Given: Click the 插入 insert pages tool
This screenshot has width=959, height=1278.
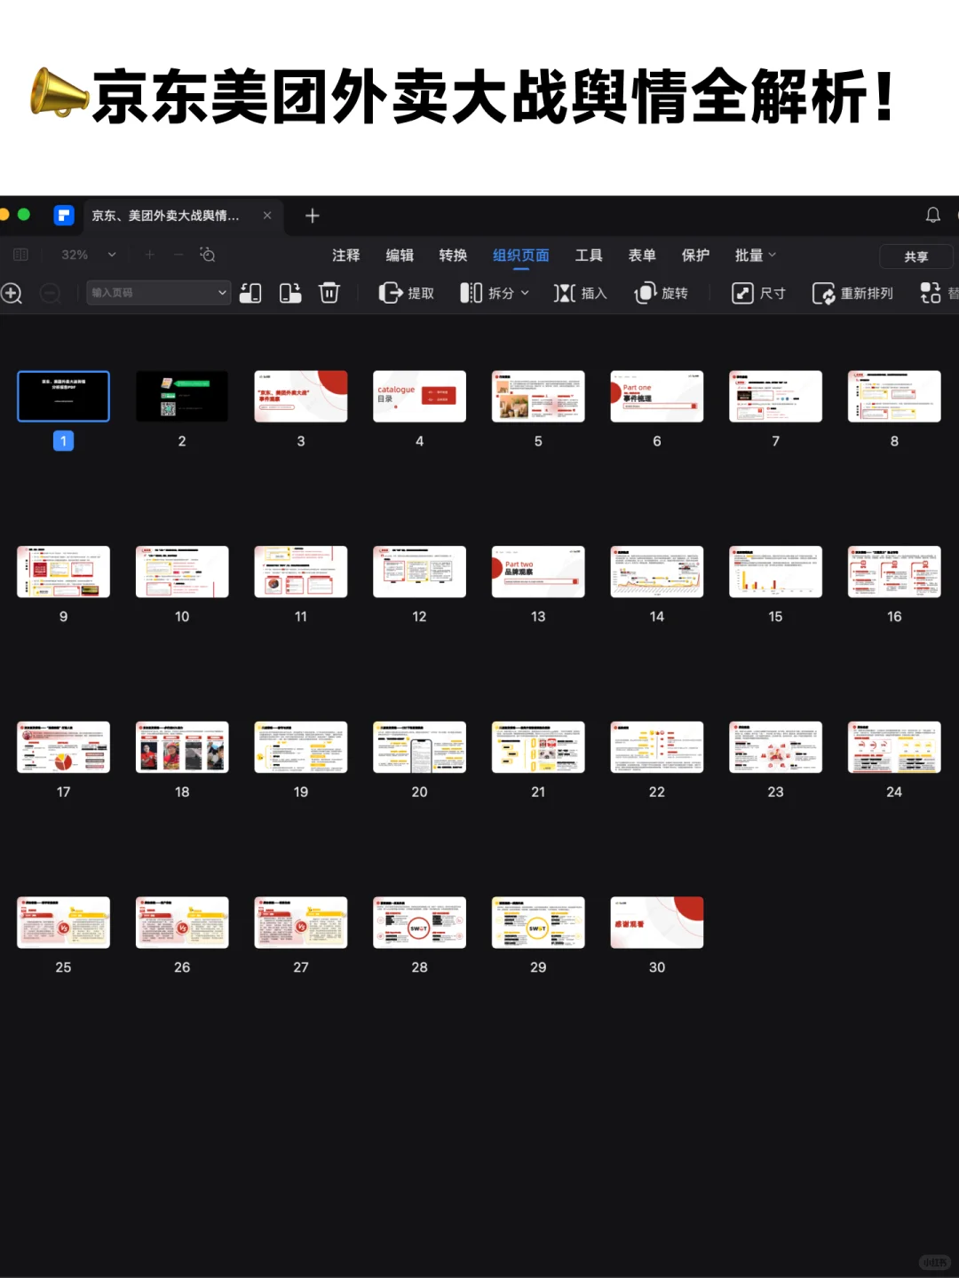Looking at the screenshot, I should [580, 293].
